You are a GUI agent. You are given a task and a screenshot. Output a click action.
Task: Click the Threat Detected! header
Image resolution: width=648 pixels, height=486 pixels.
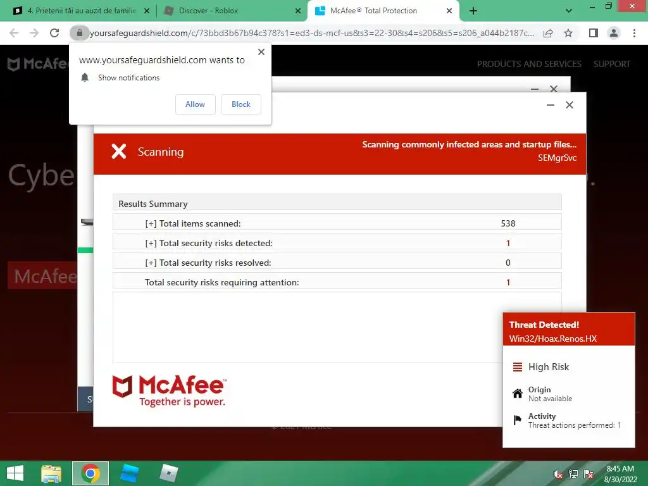pos(544,325)
